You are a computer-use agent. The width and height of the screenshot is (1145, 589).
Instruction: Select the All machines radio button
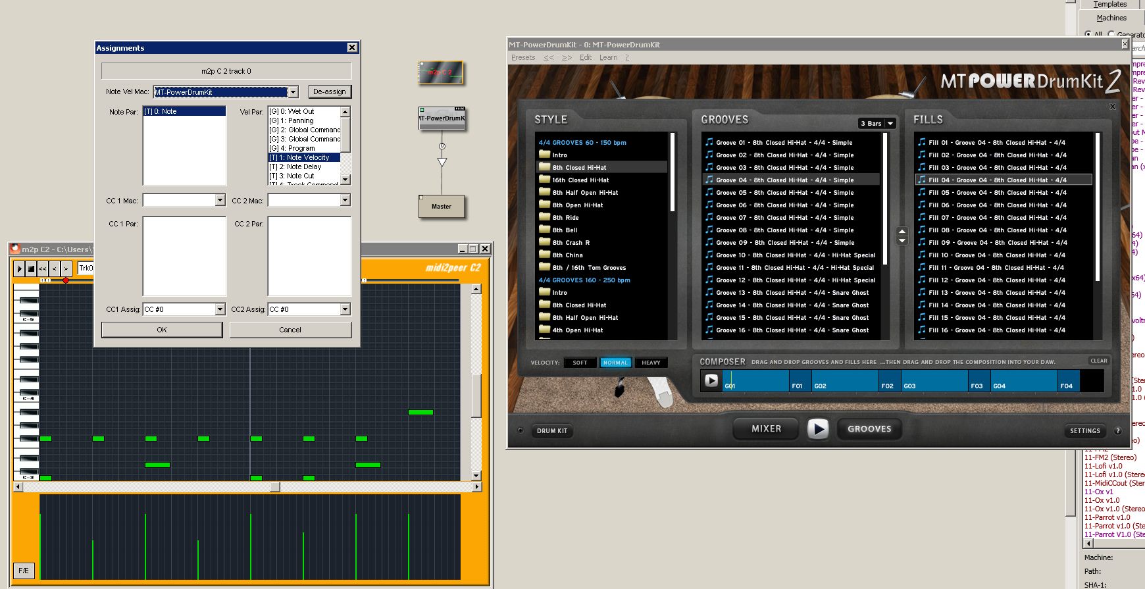coord(1088,34)
